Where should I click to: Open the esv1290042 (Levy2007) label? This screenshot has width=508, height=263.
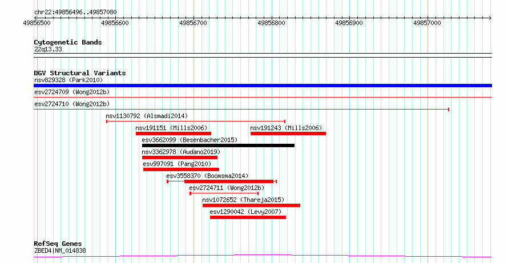tap(245, 212)
